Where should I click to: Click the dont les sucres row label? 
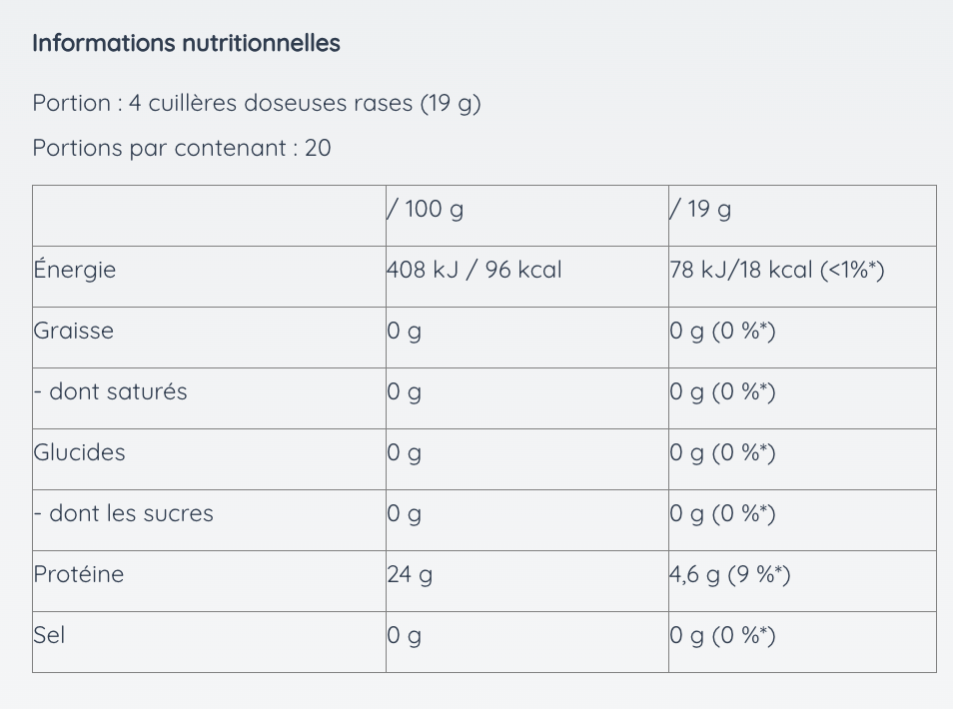[124, 513]
